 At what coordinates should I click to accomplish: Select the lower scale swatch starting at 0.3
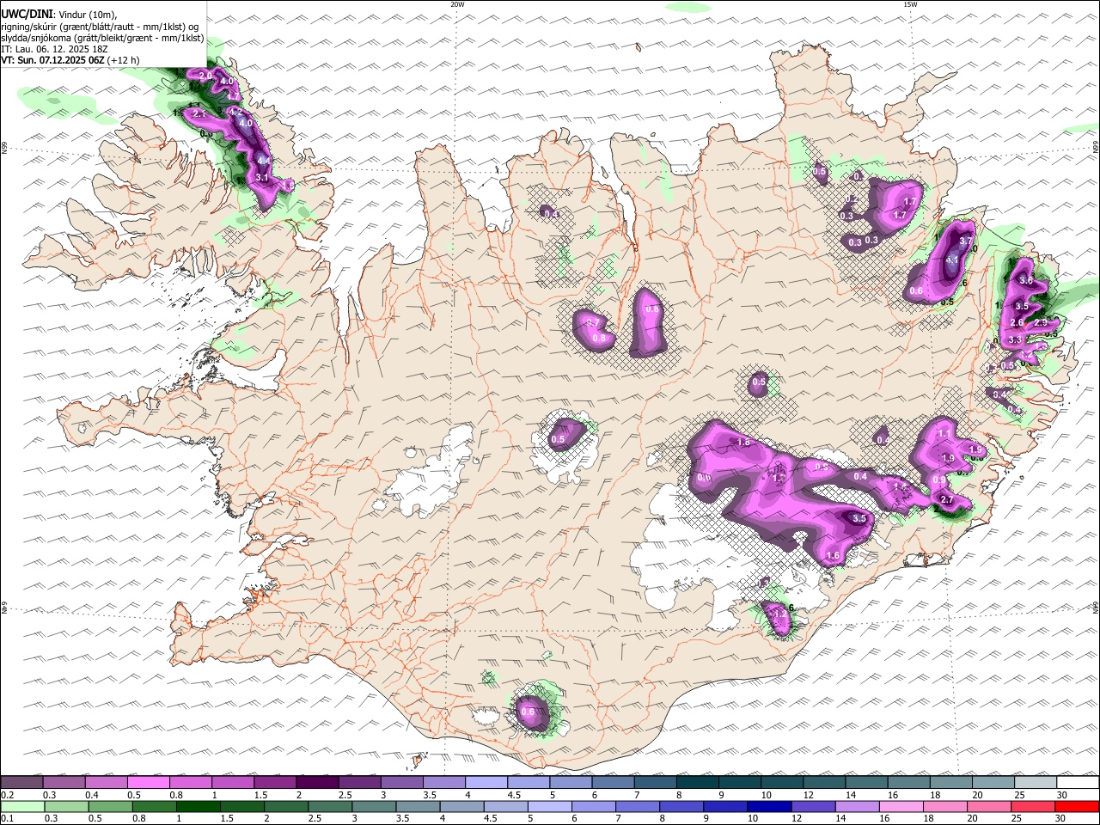[66, 806]
